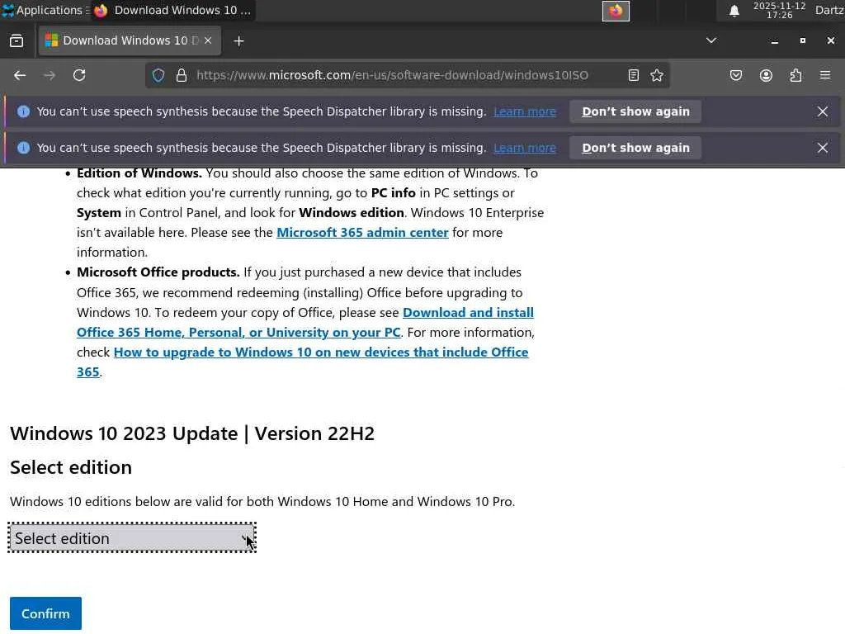Click the forward navigation arrow
Viewport: 845px width, 634px height.
(x=50, y=75)
